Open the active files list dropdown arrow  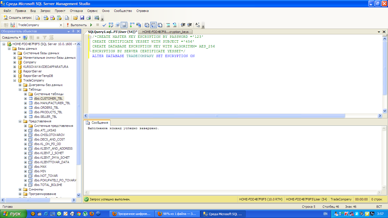[379, 32]
